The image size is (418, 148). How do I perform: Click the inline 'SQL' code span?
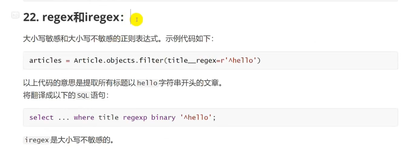point(83,95)
